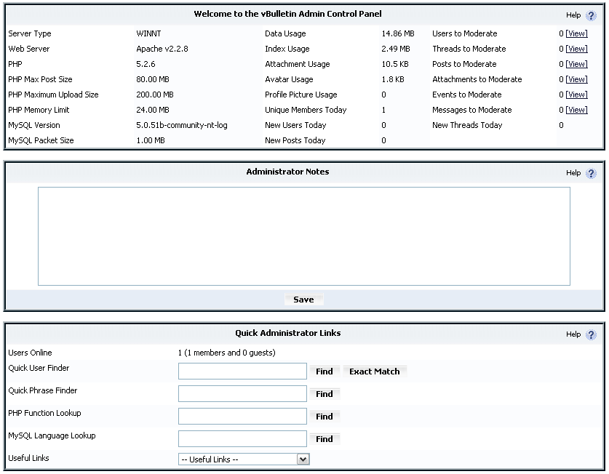Click the 24.00 MB memory limit value
Viewport: 609px width, 474px height.
click(153, 110)
